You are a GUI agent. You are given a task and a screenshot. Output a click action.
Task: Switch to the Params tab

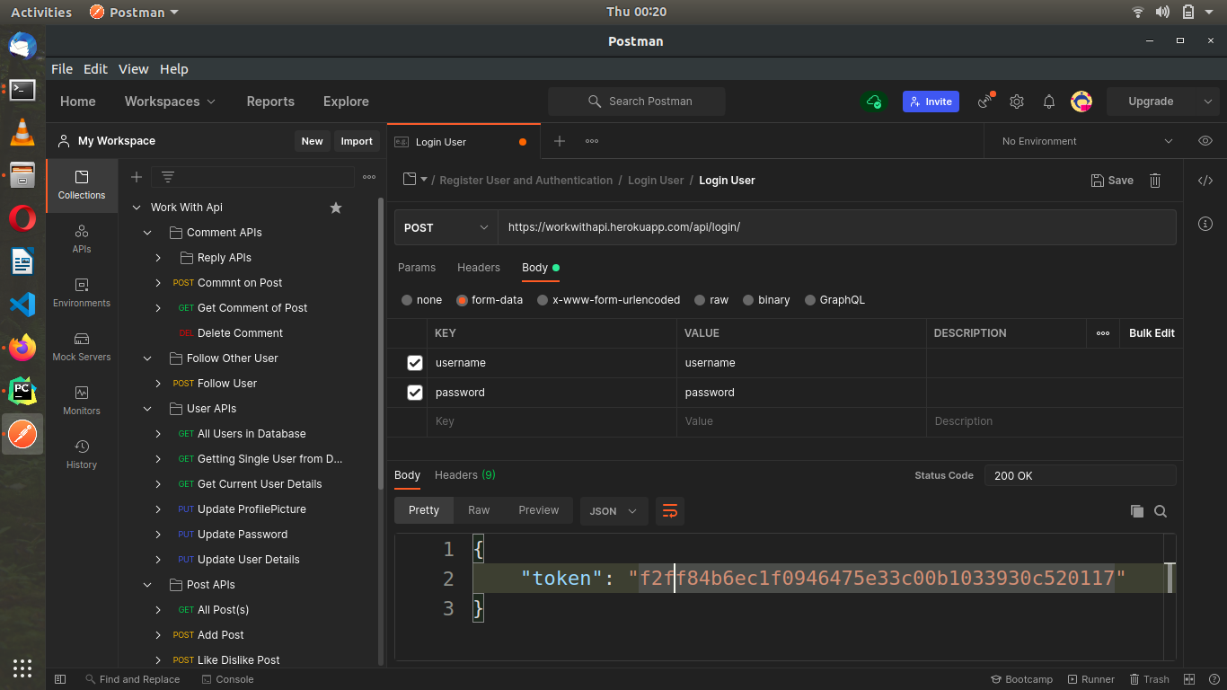tap(417, 268)
